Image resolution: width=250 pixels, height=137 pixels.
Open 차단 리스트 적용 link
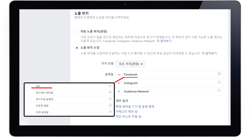[126, 116]
